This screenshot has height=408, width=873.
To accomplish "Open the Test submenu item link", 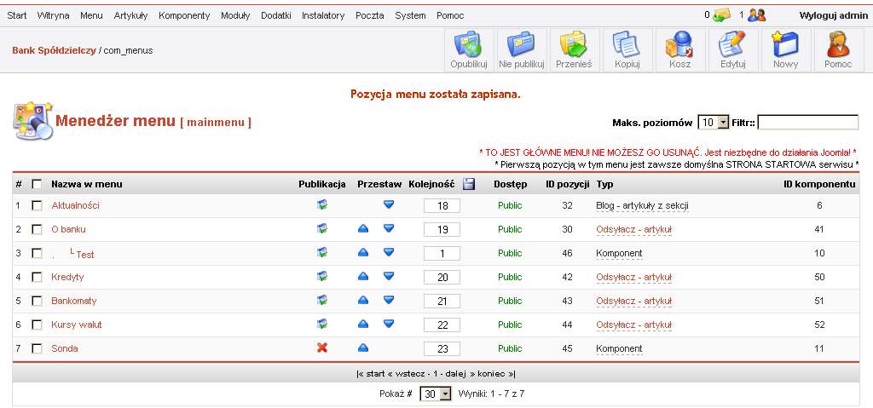I will click(85, 255).
